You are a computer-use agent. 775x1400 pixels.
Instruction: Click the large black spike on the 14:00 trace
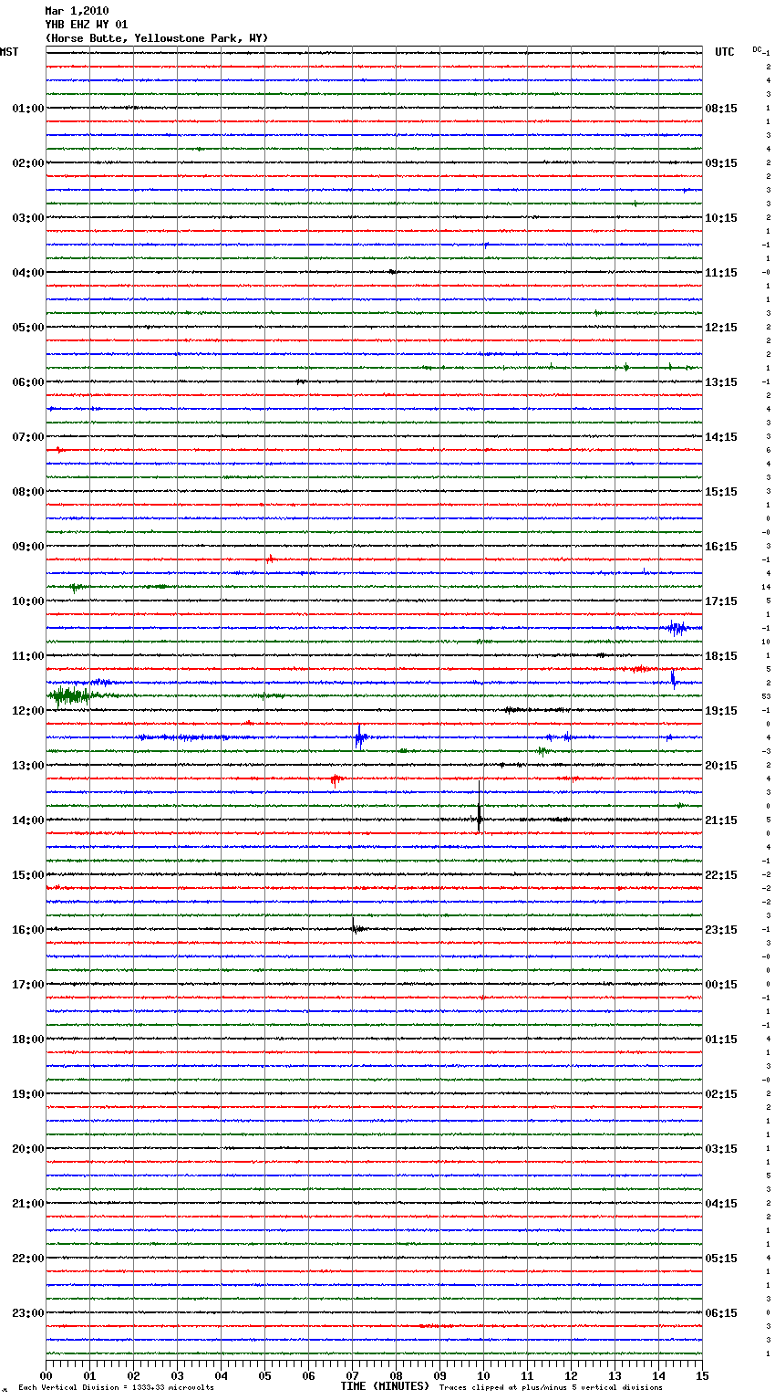[x=479, y=807]
